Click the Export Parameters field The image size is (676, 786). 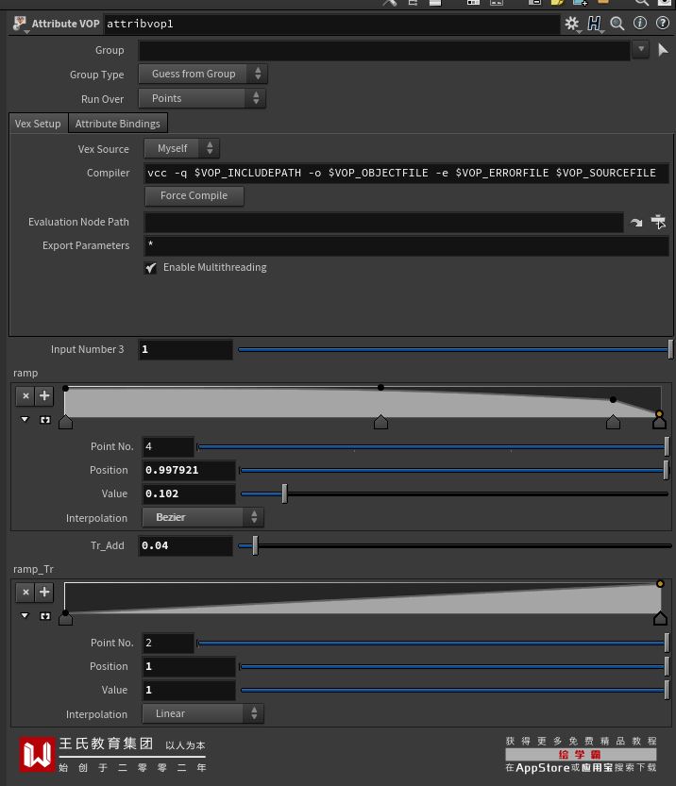[x=406, y=246]
